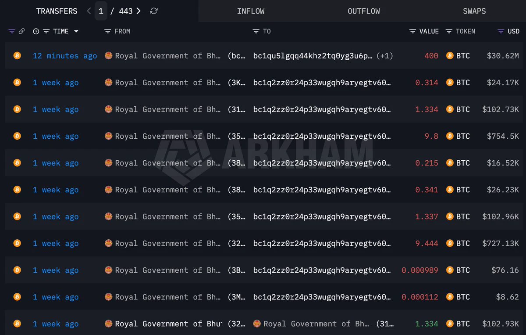Click Bitcoin chain icon in the $102.73K row
Viewport: 526px width, 335px height.
pos(17,109)
